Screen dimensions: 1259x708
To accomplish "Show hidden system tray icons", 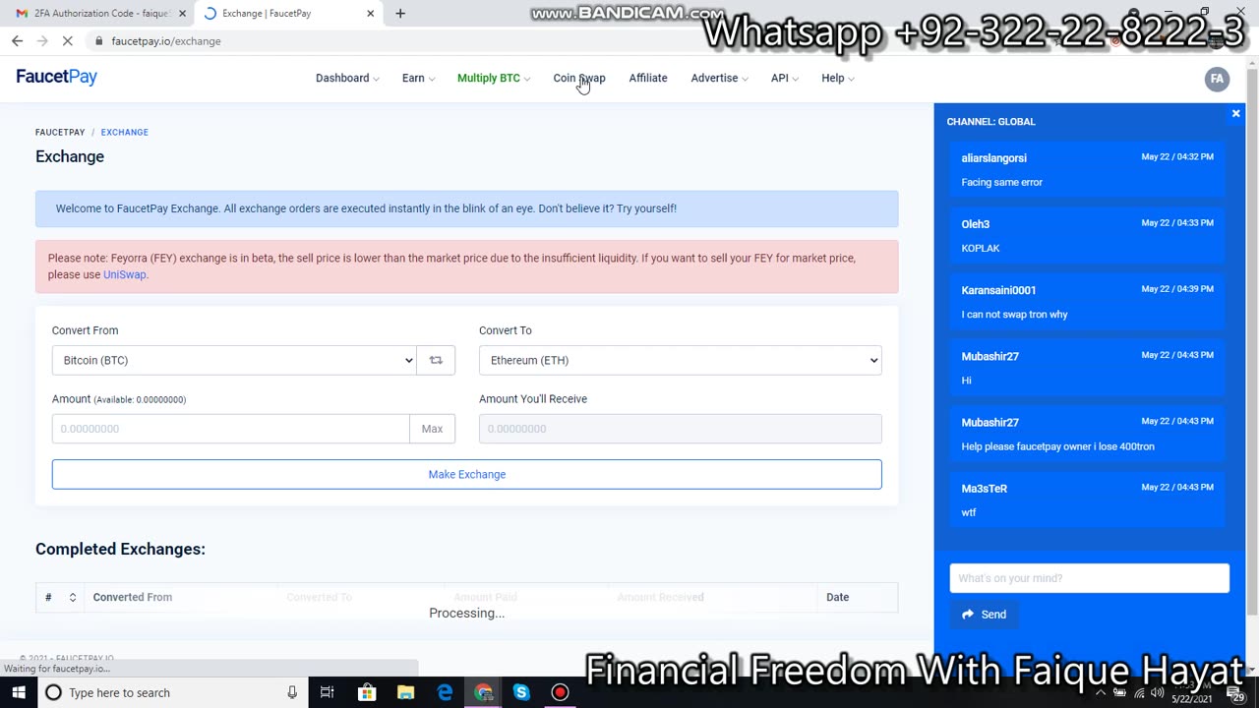I will click(x=1100, y=692).
